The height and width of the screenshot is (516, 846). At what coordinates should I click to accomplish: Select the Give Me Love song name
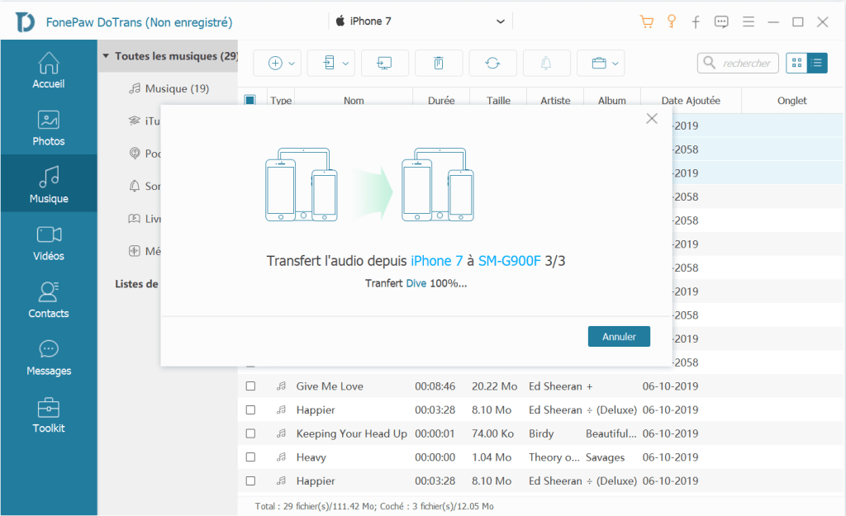330,386
